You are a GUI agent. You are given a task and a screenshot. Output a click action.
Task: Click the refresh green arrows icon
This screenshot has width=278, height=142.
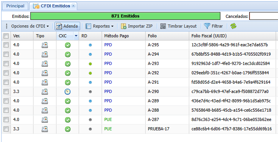[x=233, y=26]
